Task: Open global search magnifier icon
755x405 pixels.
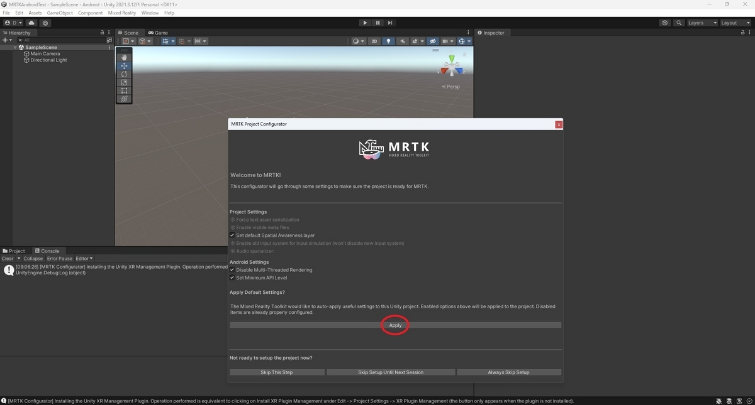Action: tap(679, 23)
